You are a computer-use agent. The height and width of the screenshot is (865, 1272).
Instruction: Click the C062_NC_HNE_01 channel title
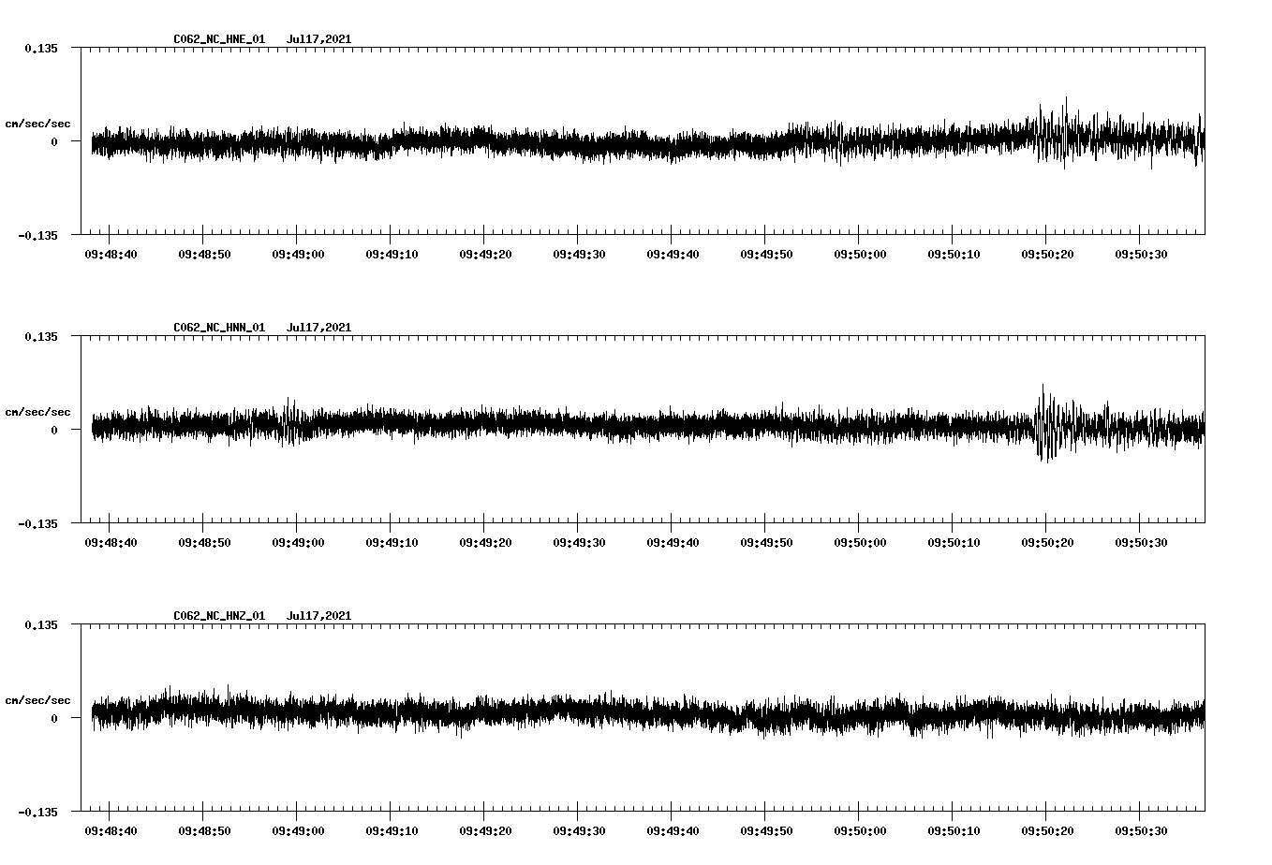pos(219,39)
